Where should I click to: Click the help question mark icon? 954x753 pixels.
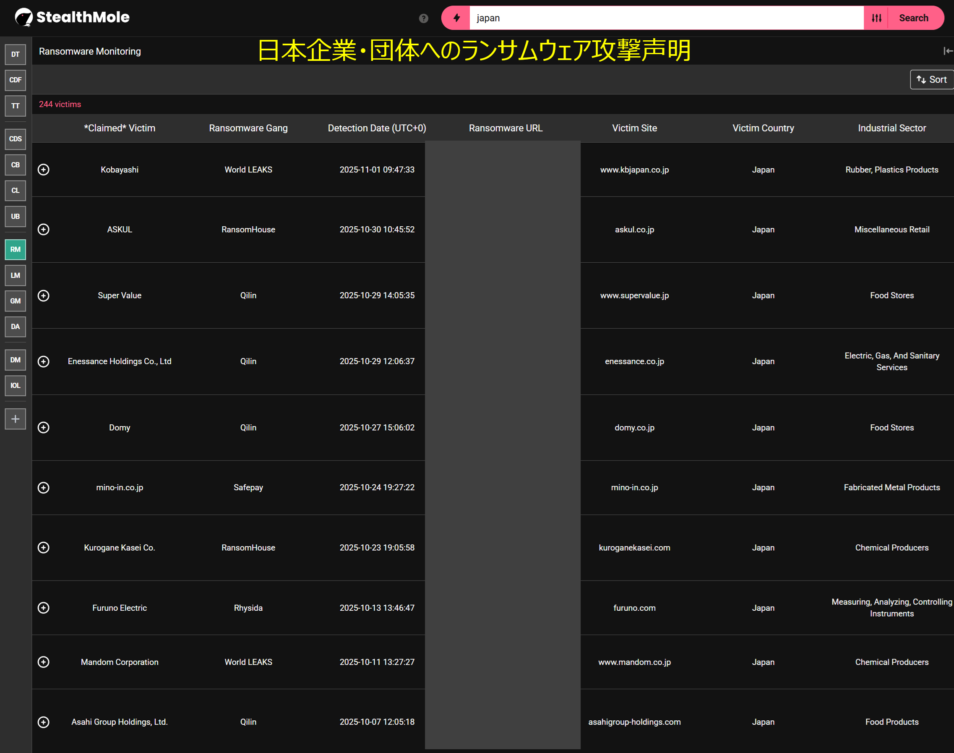click(423, 18)
